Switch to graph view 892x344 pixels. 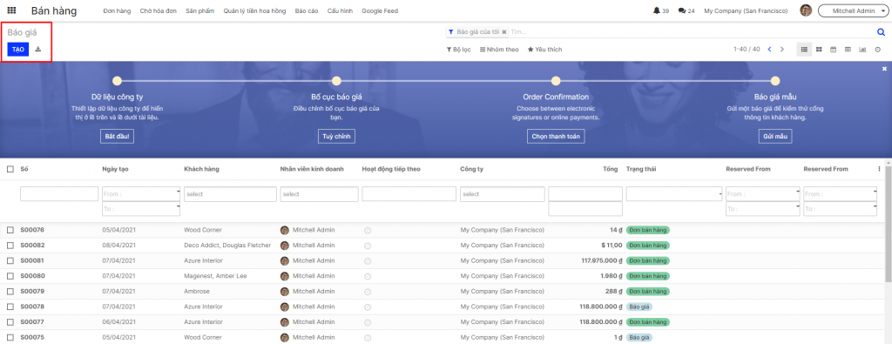point(863,50)
